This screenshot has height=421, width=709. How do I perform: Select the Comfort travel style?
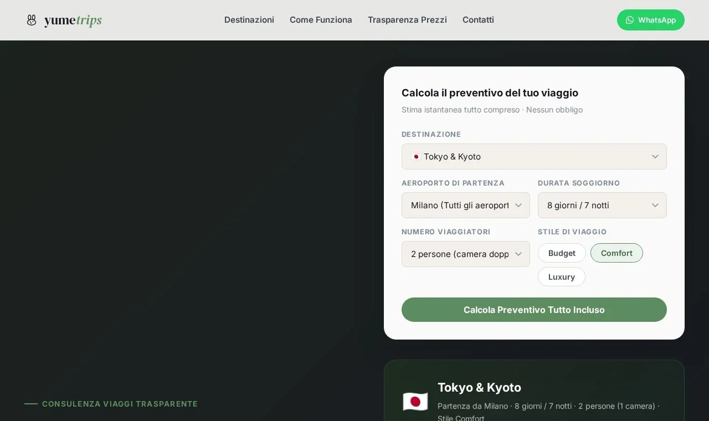(x=616, y=253)
